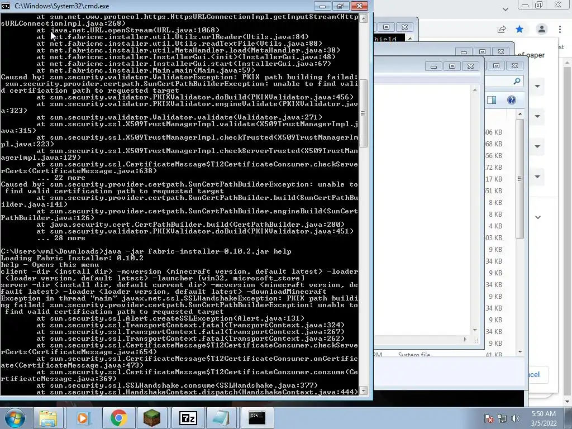Image resolution: width=572 pixels, height=429 pixels.
Task: Expand the second dropdown arrow in Chrome panel
Action: [537, 116]
